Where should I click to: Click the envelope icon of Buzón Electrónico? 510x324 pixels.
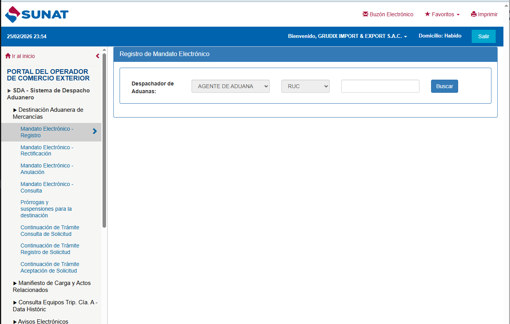click(x=365, y=14)
